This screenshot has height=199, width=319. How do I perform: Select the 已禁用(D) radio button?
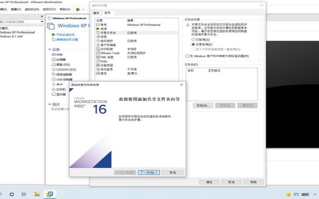point(193,39)
